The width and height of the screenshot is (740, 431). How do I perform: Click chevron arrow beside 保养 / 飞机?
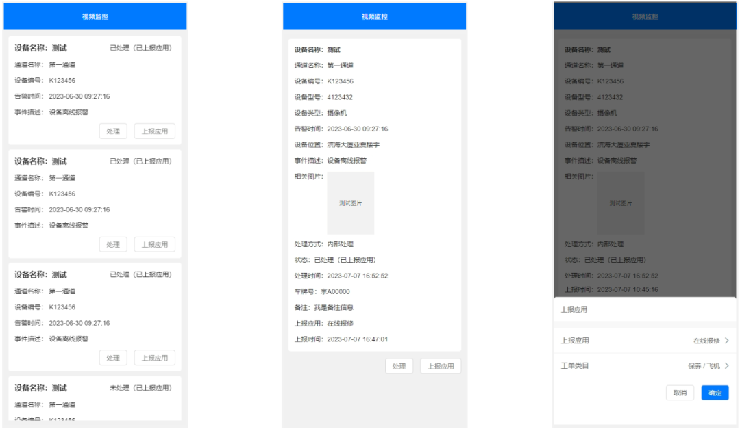pos(726,366)
